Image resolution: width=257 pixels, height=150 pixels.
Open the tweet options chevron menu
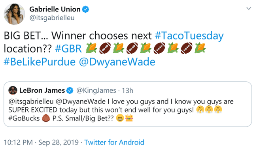coord(249,9)
